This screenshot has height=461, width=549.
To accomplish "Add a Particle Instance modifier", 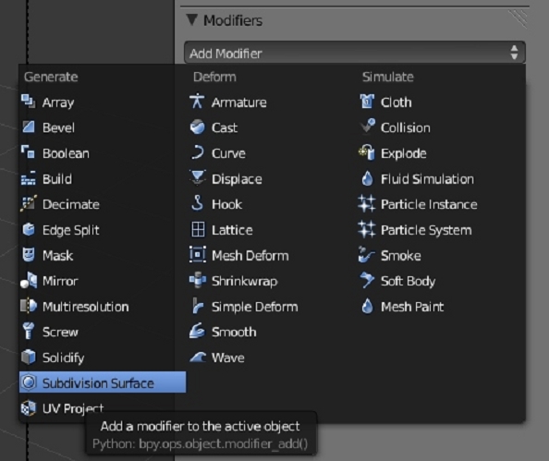I will tap(418, 204).
